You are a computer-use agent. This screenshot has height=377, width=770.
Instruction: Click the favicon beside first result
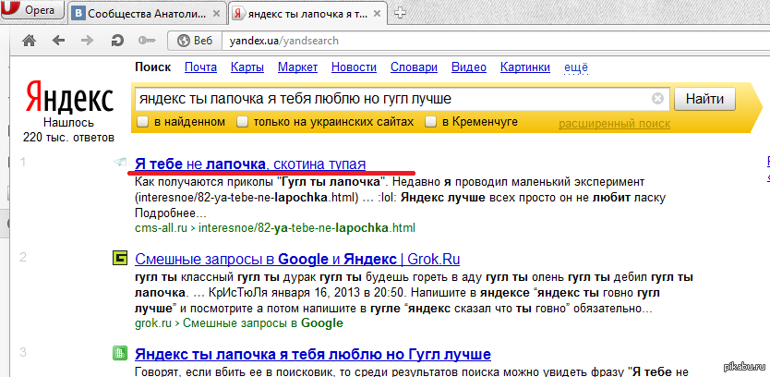[120, 163]
